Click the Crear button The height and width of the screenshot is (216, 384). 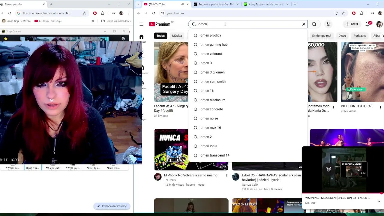(352, 24)
